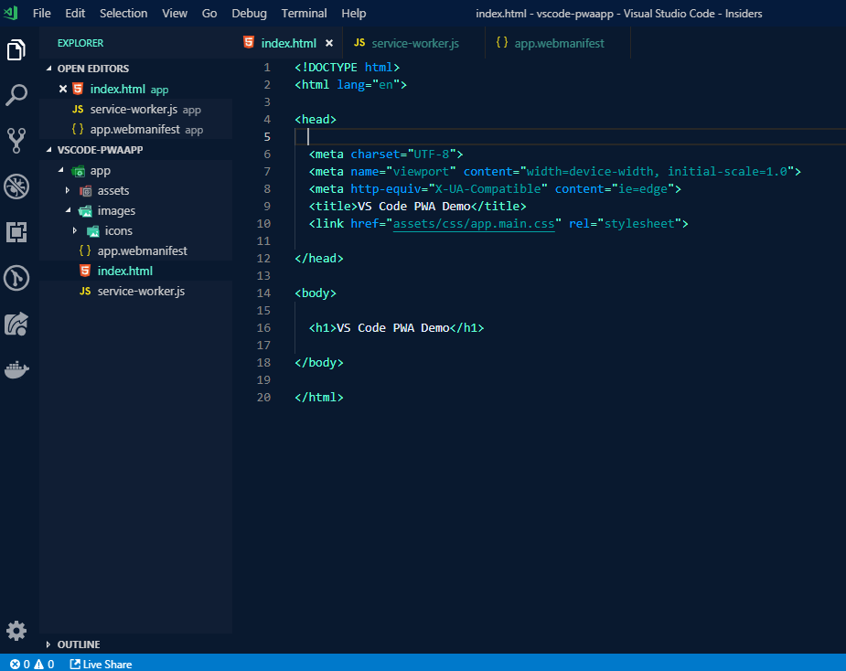Select index.html in Open Editors
The width and height of the screenshot is (846, 671).
(136, 89)
